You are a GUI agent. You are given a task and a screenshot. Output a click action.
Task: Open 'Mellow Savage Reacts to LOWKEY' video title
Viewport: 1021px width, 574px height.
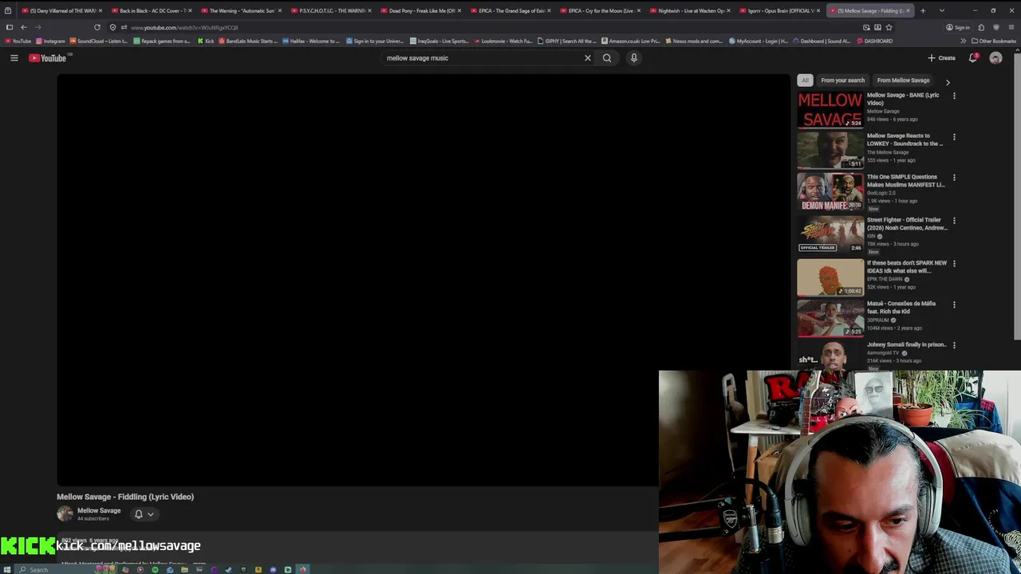[905, 140]
